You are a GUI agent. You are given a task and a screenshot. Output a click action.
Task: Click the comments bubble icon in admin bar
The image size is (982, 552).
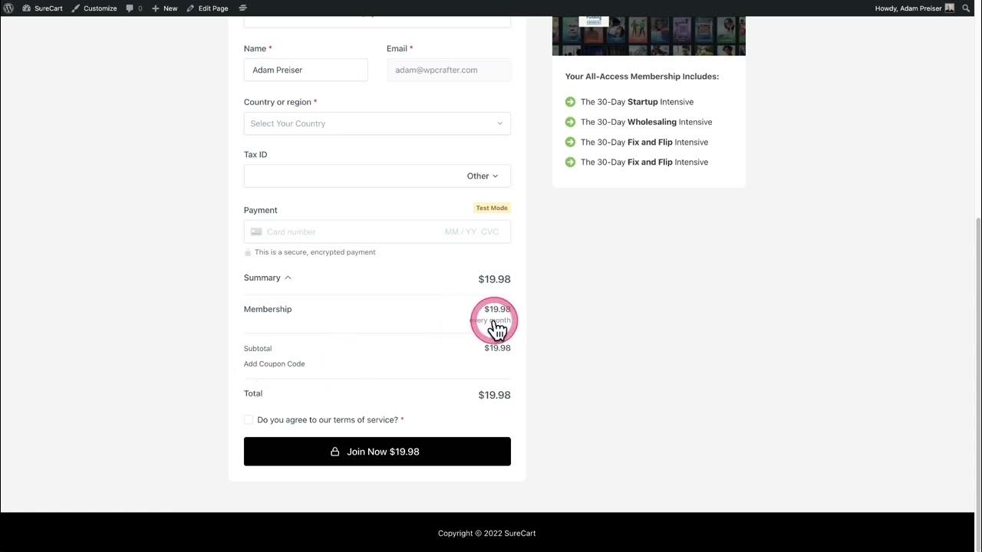[130, 8]
